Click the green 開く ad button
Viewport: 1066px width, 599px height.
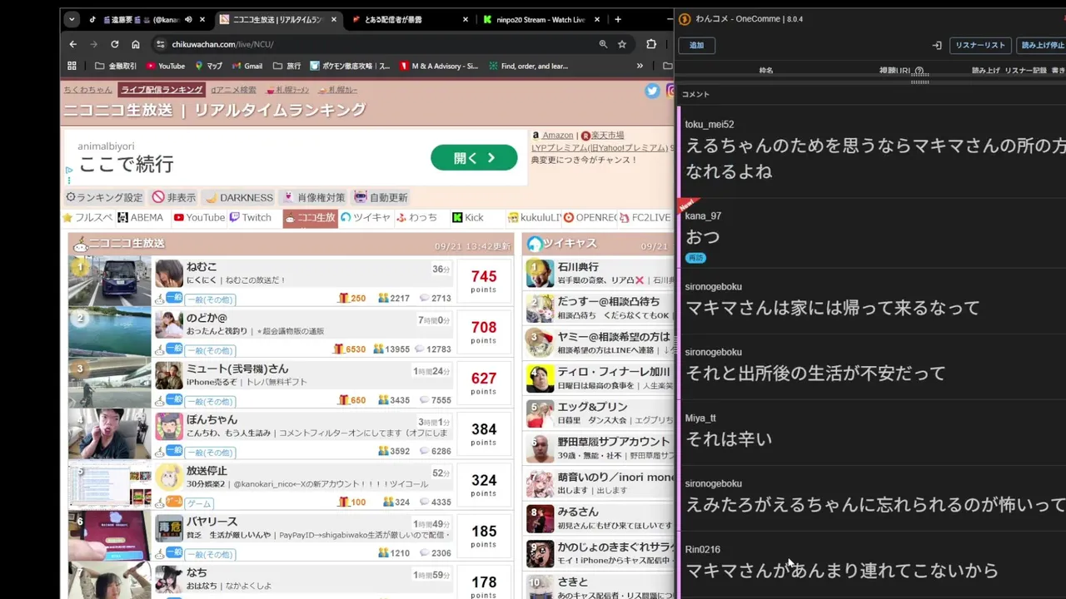point(474,158)
